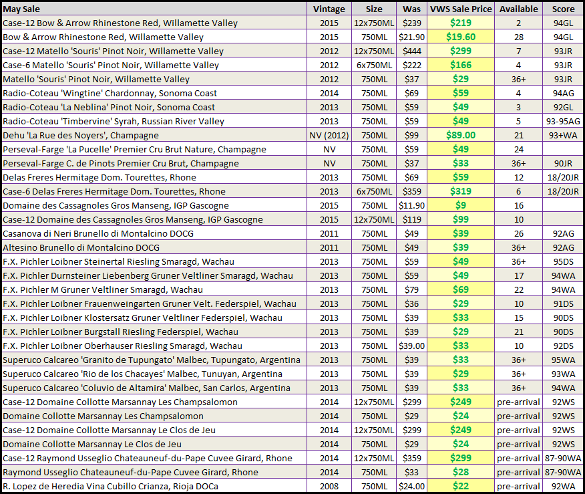
Task: Select the 'Size' column header
Action: pos(374,9)
